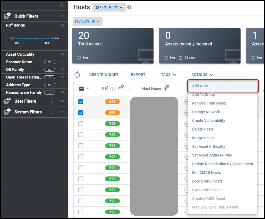Screen dimensions: 265x219
Task: Sort by Host Name column arrow
Action: coord(165,88)
